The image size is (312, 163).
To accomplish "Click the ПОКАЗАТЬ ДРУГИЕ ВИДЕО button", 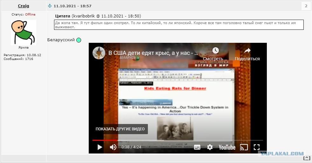I will (120, 129).
